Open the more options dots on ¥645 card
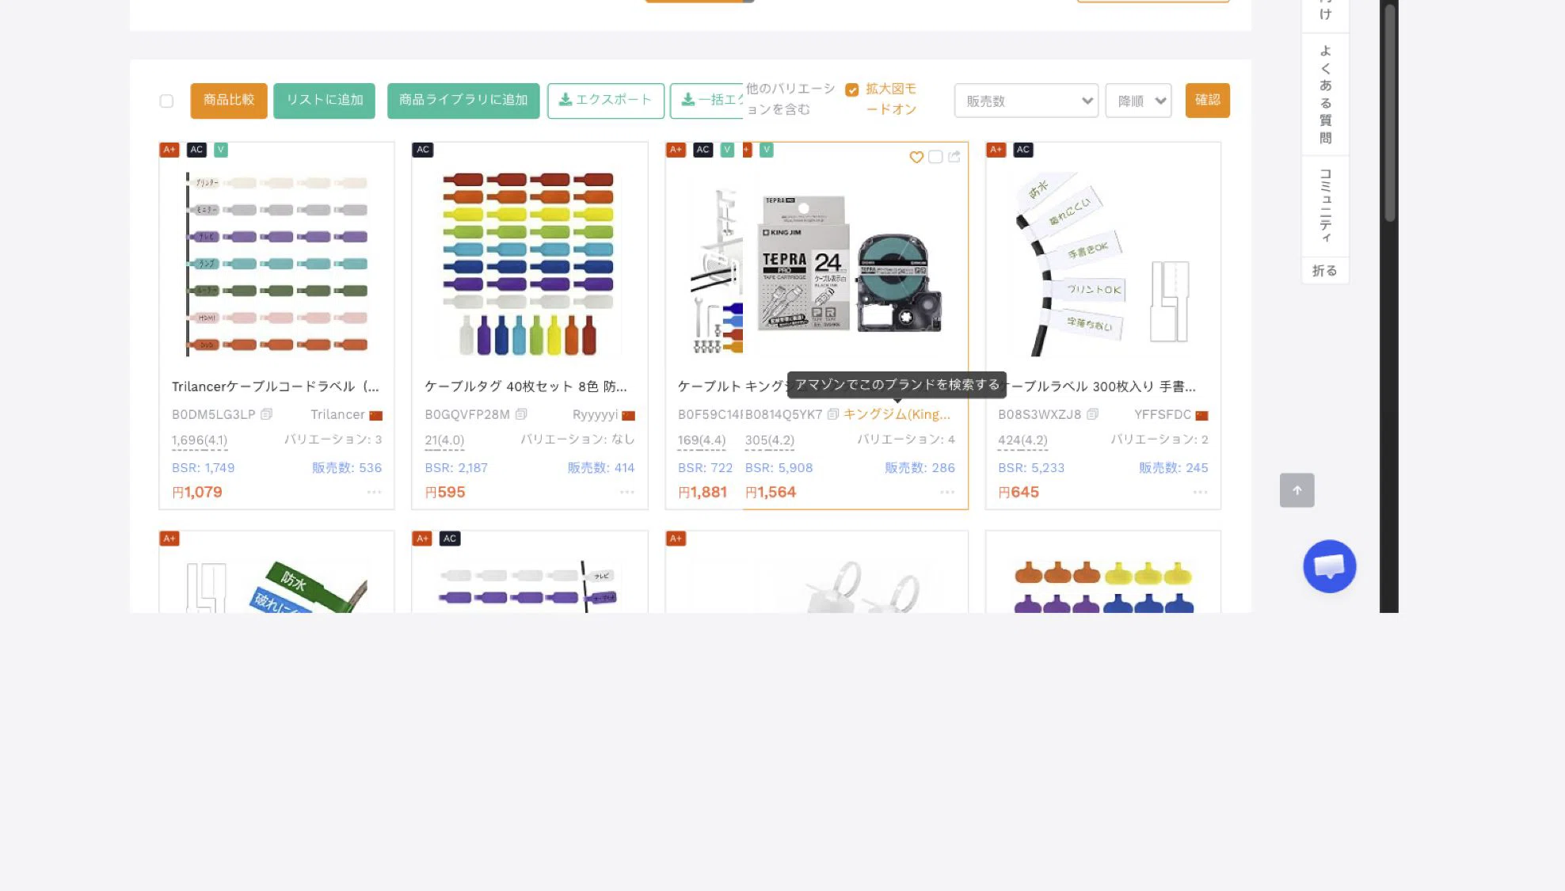Screen dimensions: 1565x891 pos(1201,492)
